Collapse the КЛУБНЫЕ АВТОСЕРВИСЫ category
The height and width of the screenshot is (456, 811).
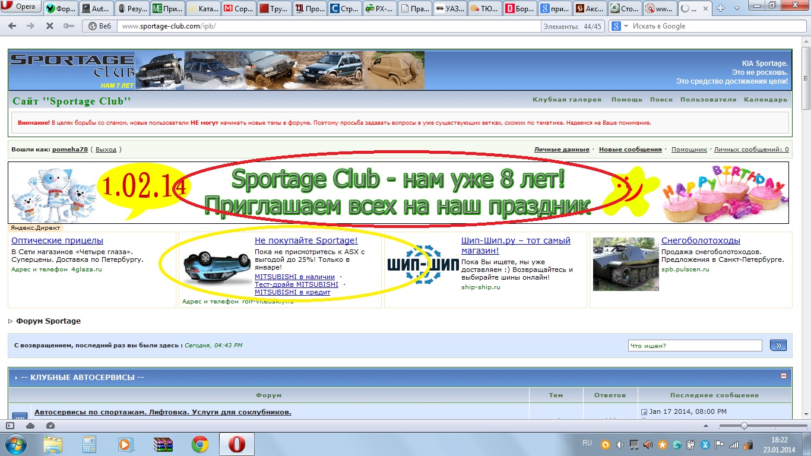(x=784, y=376)
